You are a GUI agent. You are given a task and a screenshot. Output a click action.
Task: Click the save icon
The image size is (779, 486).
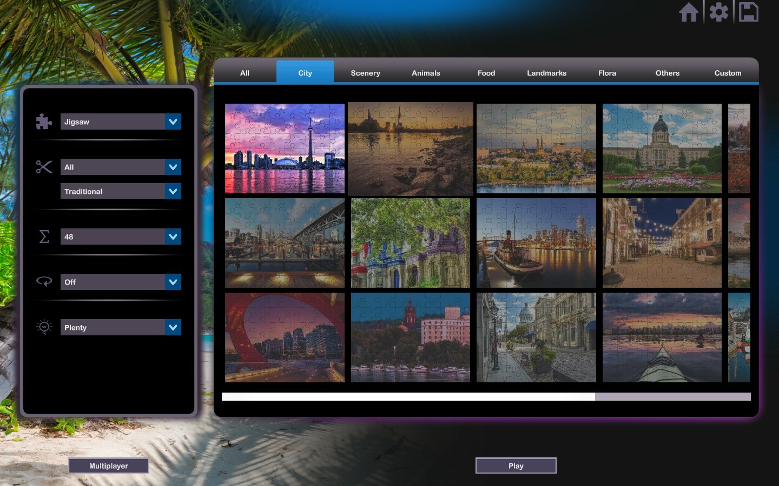click(748, 12)
